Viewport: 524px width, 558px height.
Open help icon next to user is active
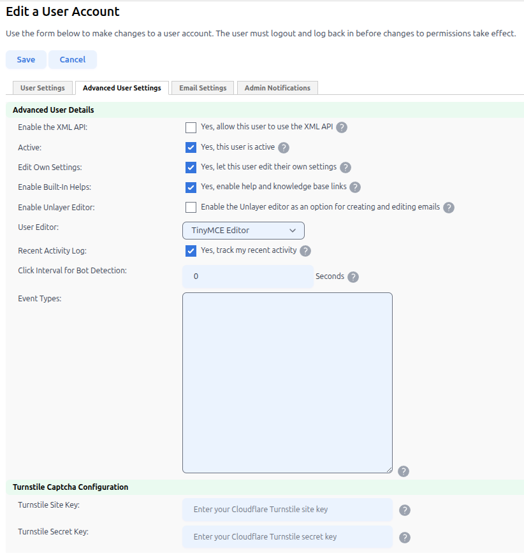pyautogui.click(x=284, y=148)
